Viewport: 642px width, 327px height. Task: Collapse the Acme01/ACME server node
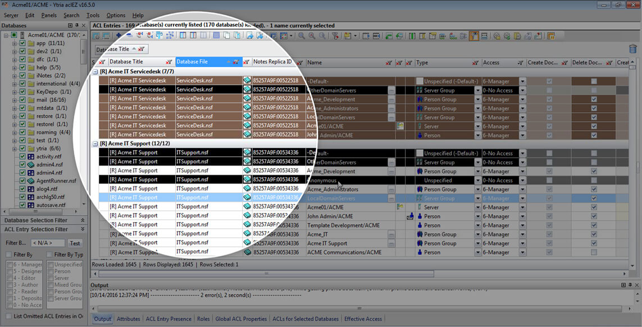(6, 35)
